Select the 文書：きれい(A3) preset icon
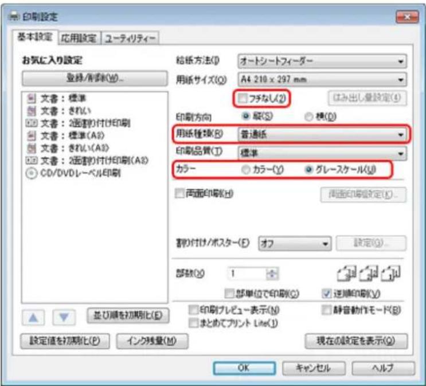This screenshot has height=386, width=426. click(31, 148)
